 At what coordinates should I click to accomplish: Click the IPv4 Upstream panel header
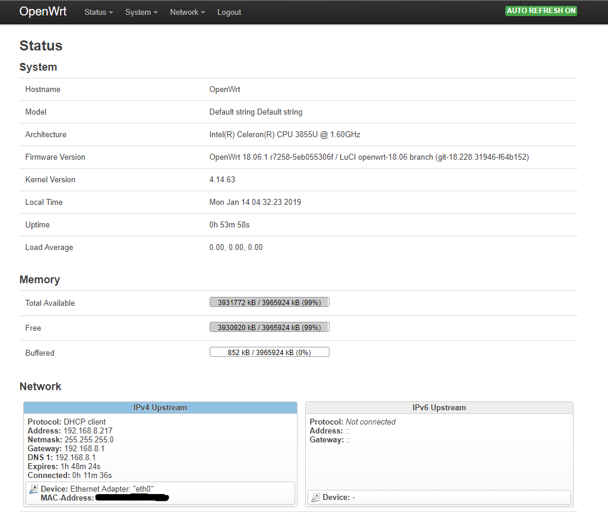pyautogui.click(x=160, y=407)
